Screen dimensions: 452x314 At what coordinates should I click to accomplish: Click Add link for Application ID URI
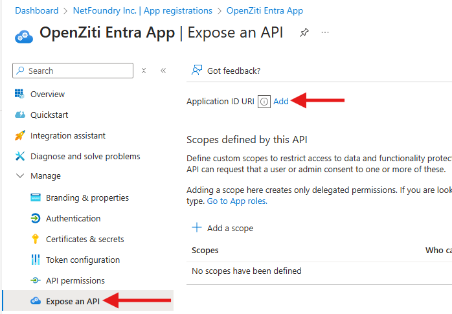point(281,102)
